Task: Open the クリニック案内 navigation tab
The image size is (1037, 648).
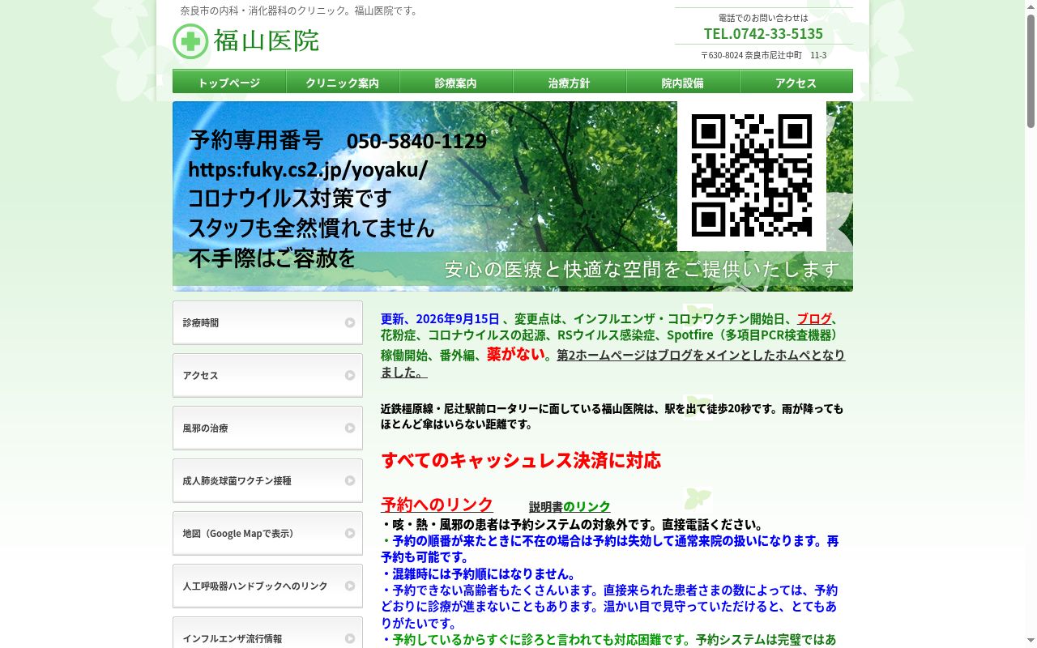Action: coord(343,82)
